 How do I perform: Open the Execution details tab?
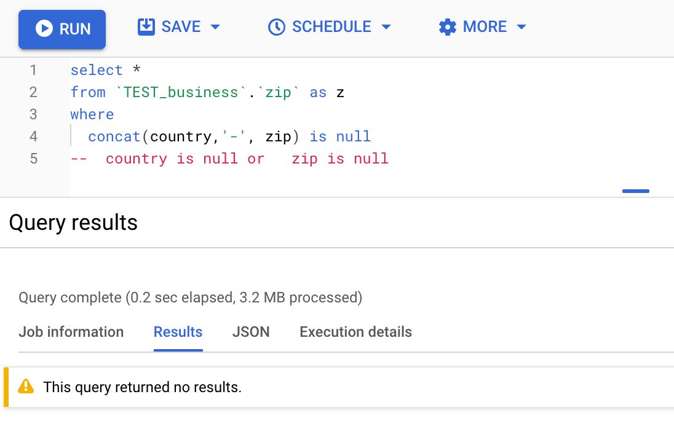(355, 332)
